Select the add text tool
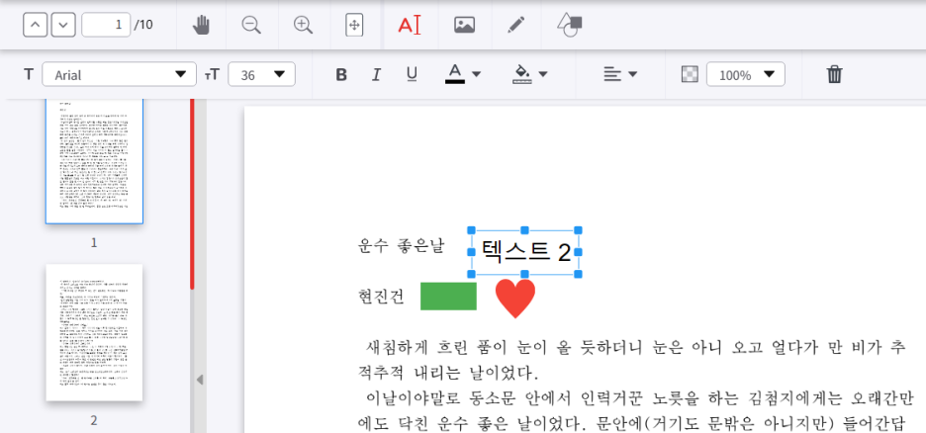Screen dimensions: 926x433 [410, 25]
